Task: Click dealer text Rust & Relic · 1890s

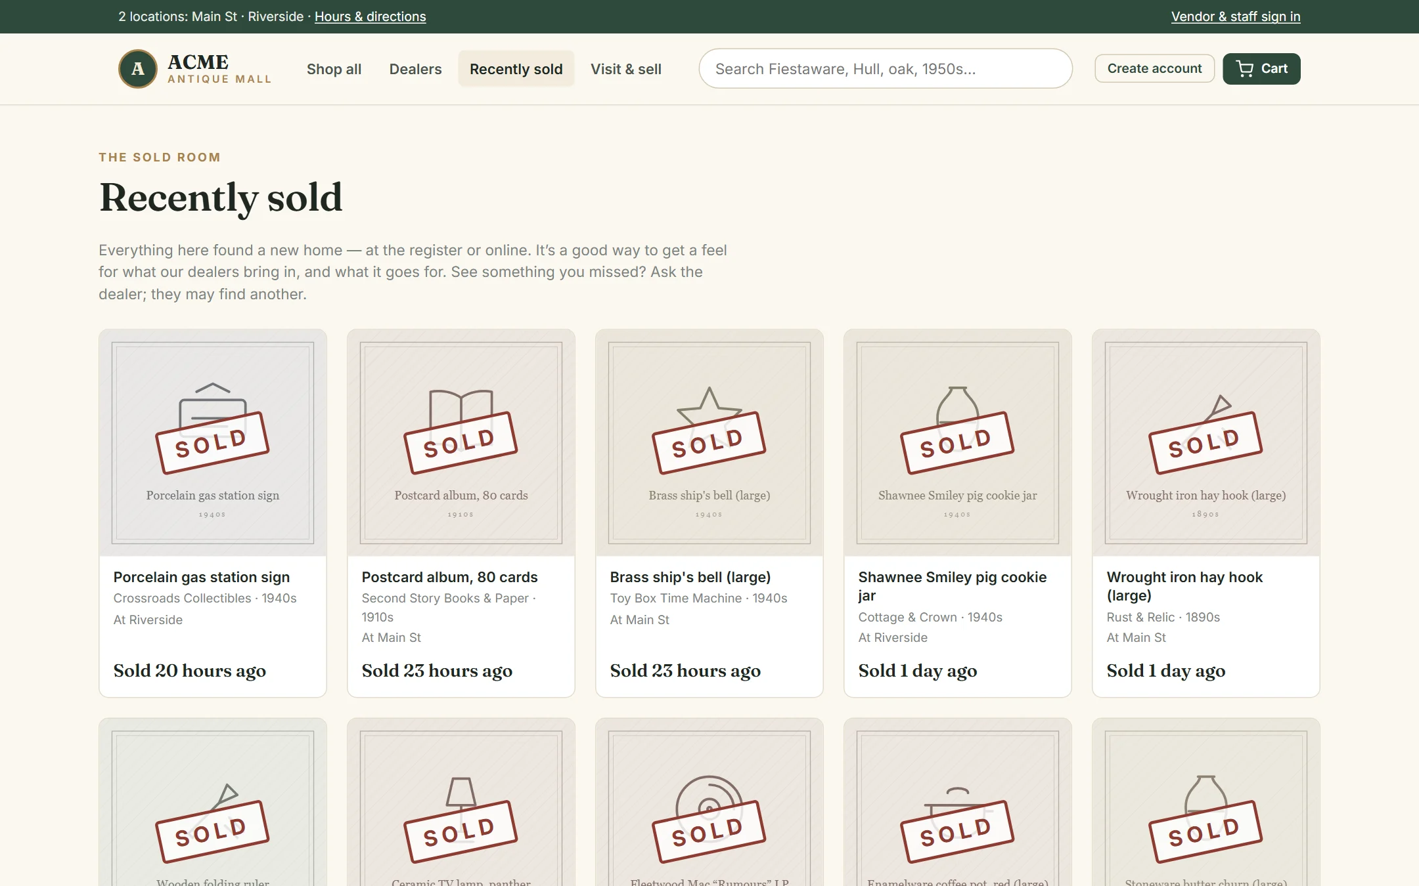Action: (1163, 618)
